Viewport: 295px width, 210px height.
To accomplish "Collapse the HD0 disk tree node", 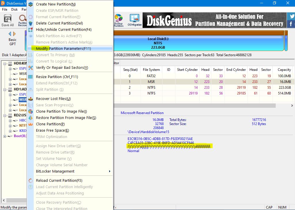I will pos(5,63).
